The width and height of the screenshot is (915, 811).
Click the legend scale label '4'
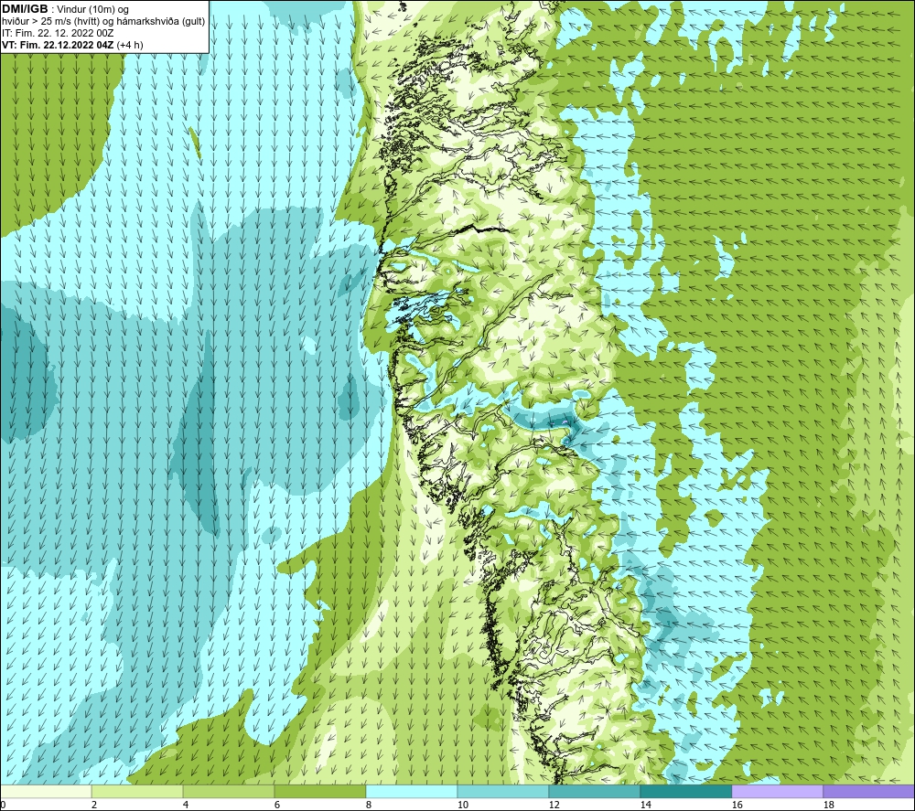(x=186, y=806)
